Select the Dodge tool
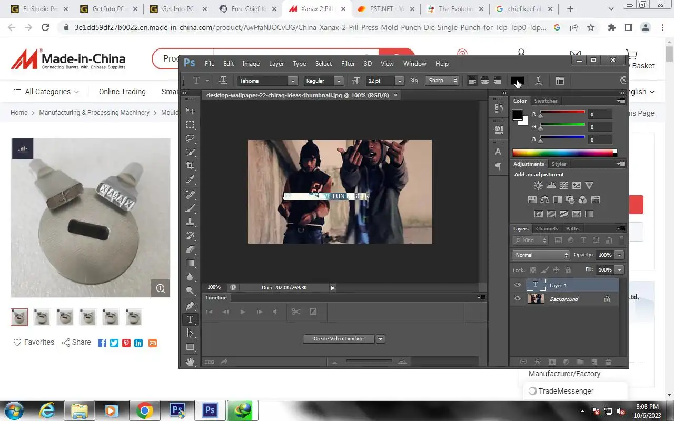 click(190, 291)
